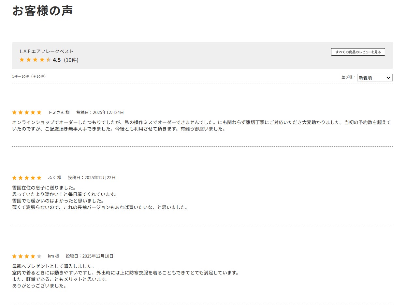Click the 投稿日 2025年12月24日 post date
This screenshot has width=406, height=308.
pos(100,112)
